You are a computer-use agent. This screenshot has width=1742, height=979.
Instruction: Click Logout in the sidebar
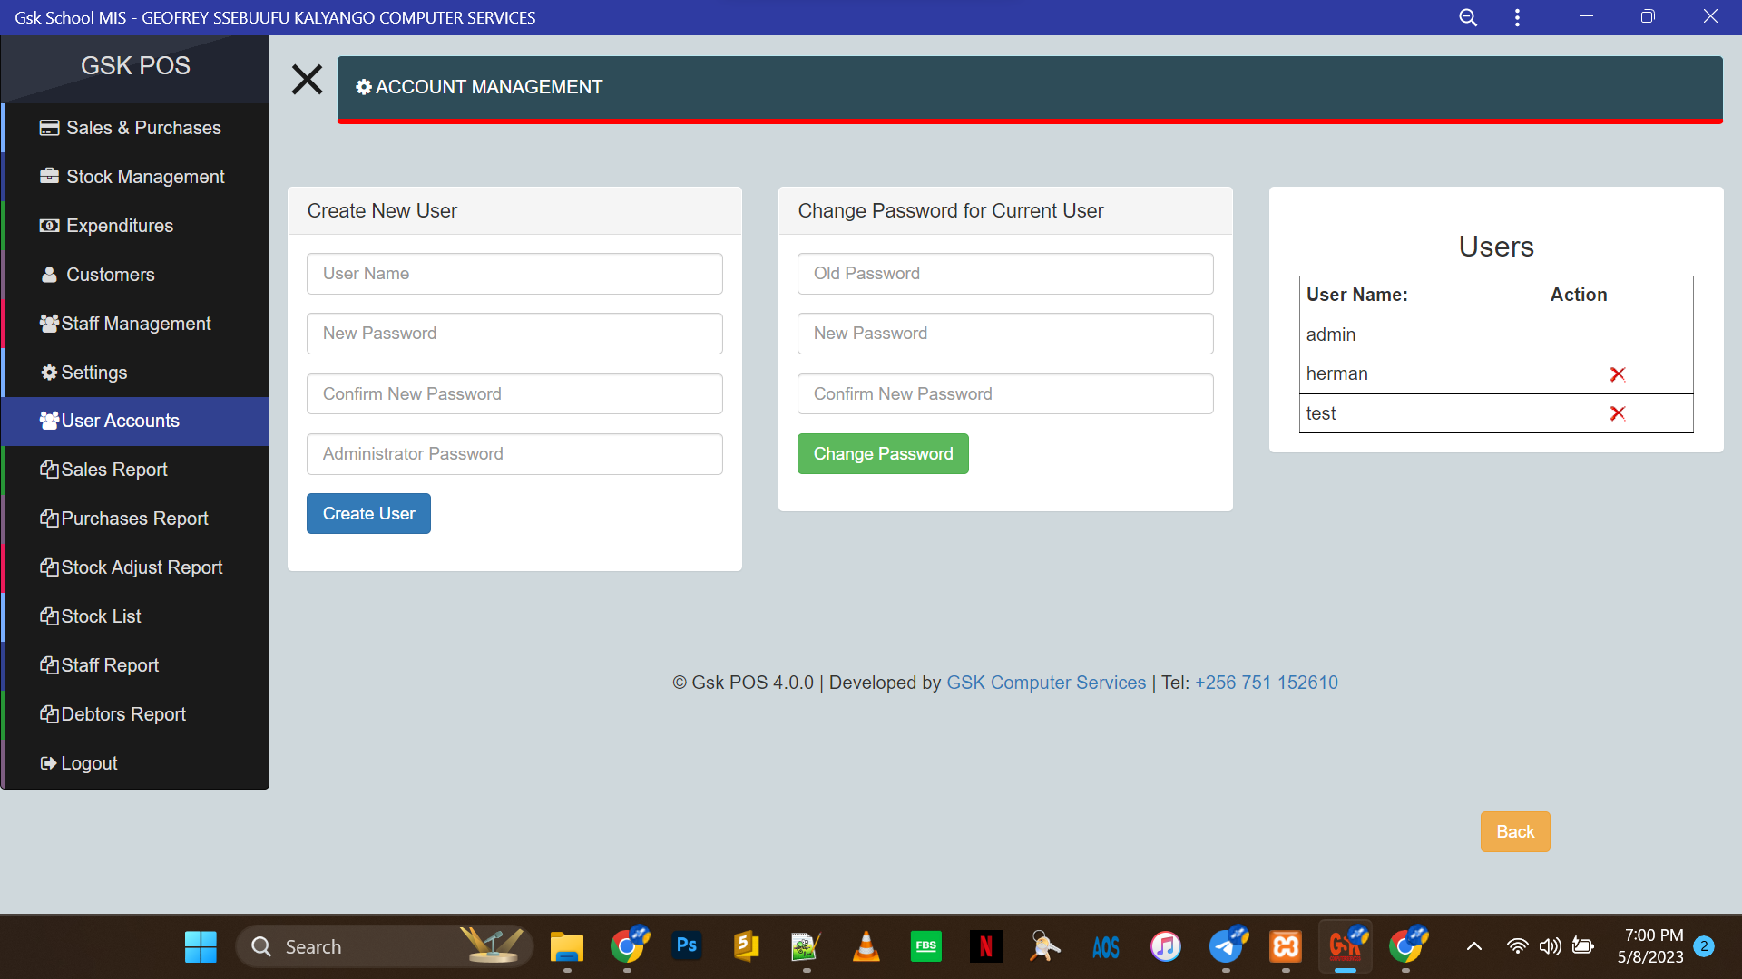[x=89, y=763]
